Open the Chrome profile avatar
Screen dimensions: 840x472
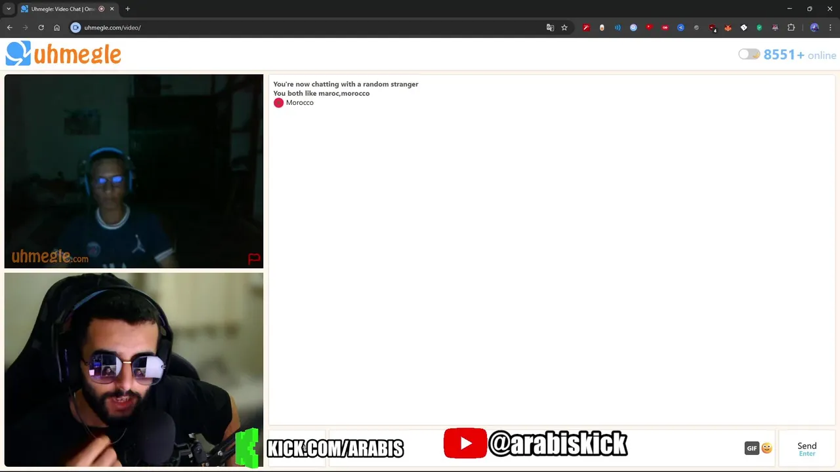click(814, 28)
